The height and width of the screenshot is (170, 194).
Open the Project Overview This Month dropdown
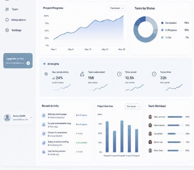coord(133,106)
